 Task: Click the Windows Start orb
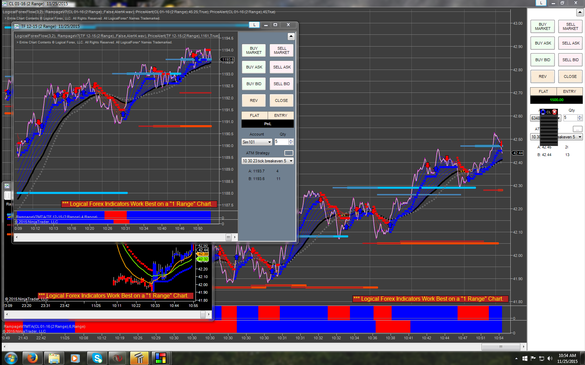[11, 358]
